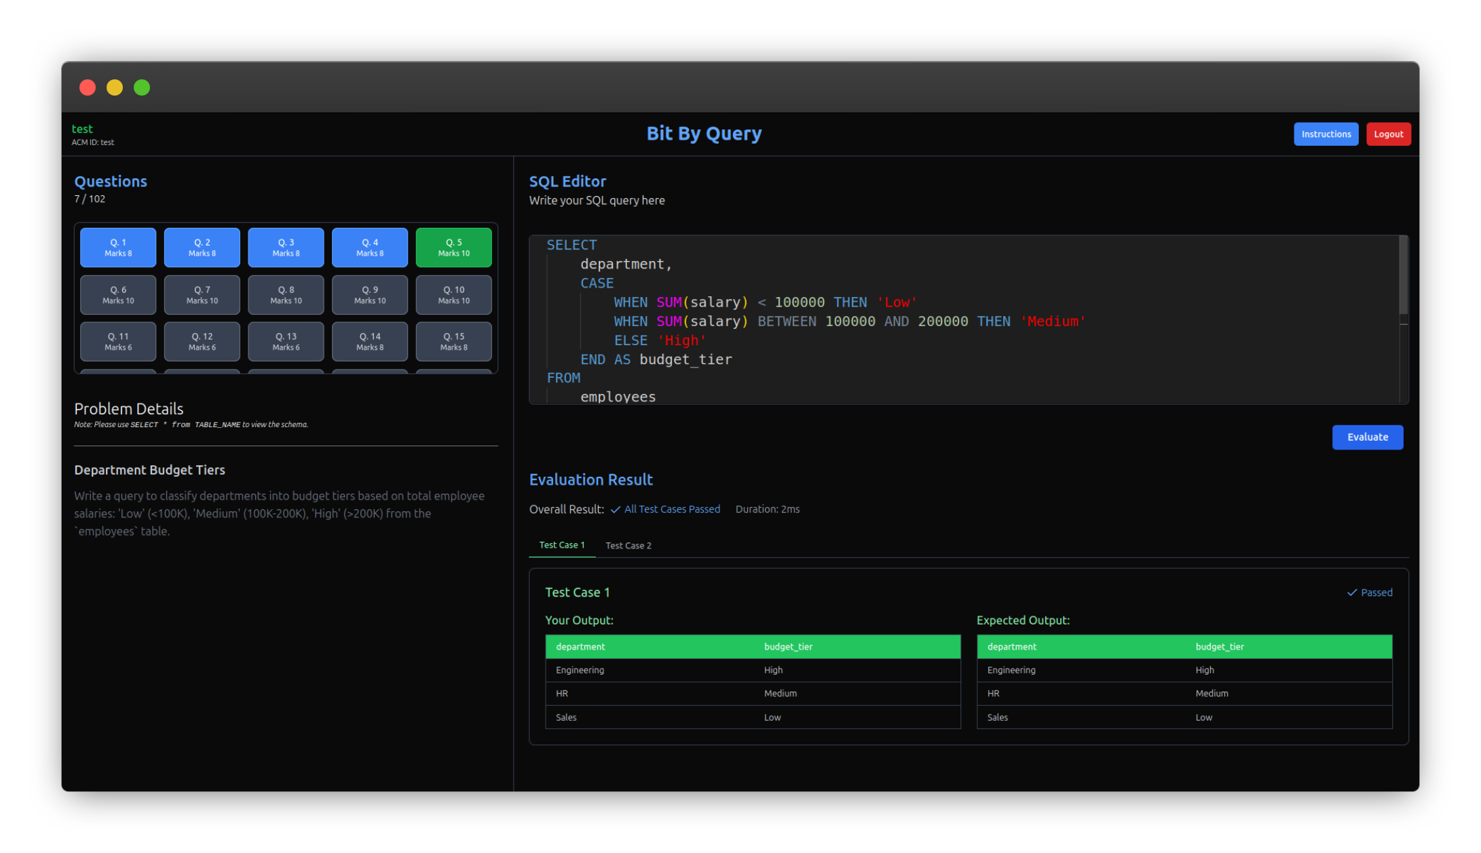Open the Instructions page

1326,134
